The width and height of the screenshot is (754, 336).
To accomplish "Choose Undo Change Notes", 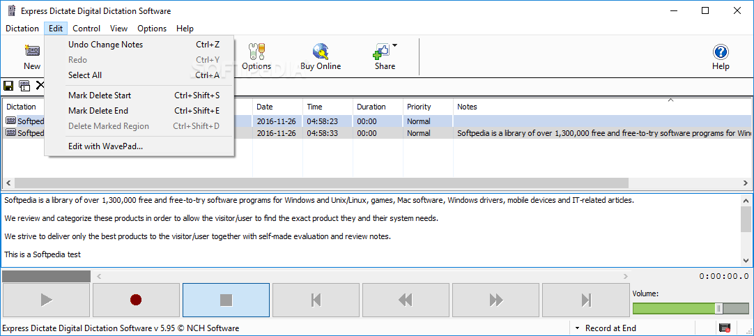I will 139,45.
